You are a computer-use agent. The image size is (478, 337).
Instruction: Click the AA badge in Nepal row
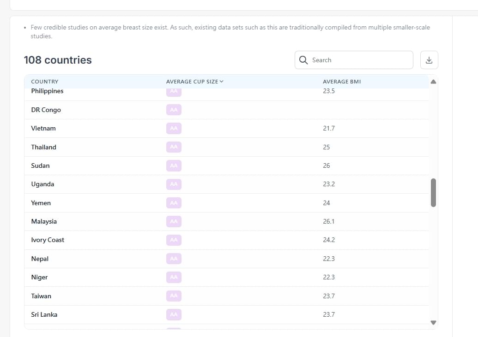[174, 259]
